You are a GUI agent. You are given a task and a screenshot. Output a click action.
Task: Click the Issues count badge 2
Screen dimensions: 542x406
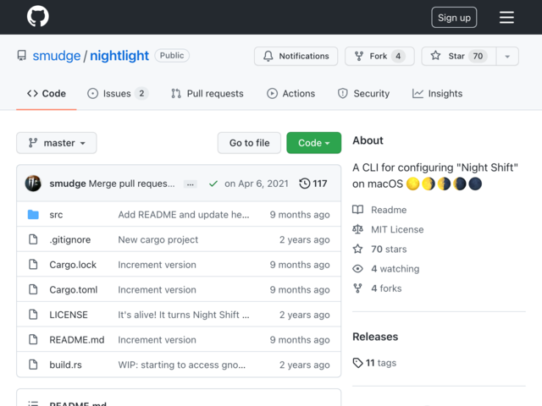click(x=141, y=94)
